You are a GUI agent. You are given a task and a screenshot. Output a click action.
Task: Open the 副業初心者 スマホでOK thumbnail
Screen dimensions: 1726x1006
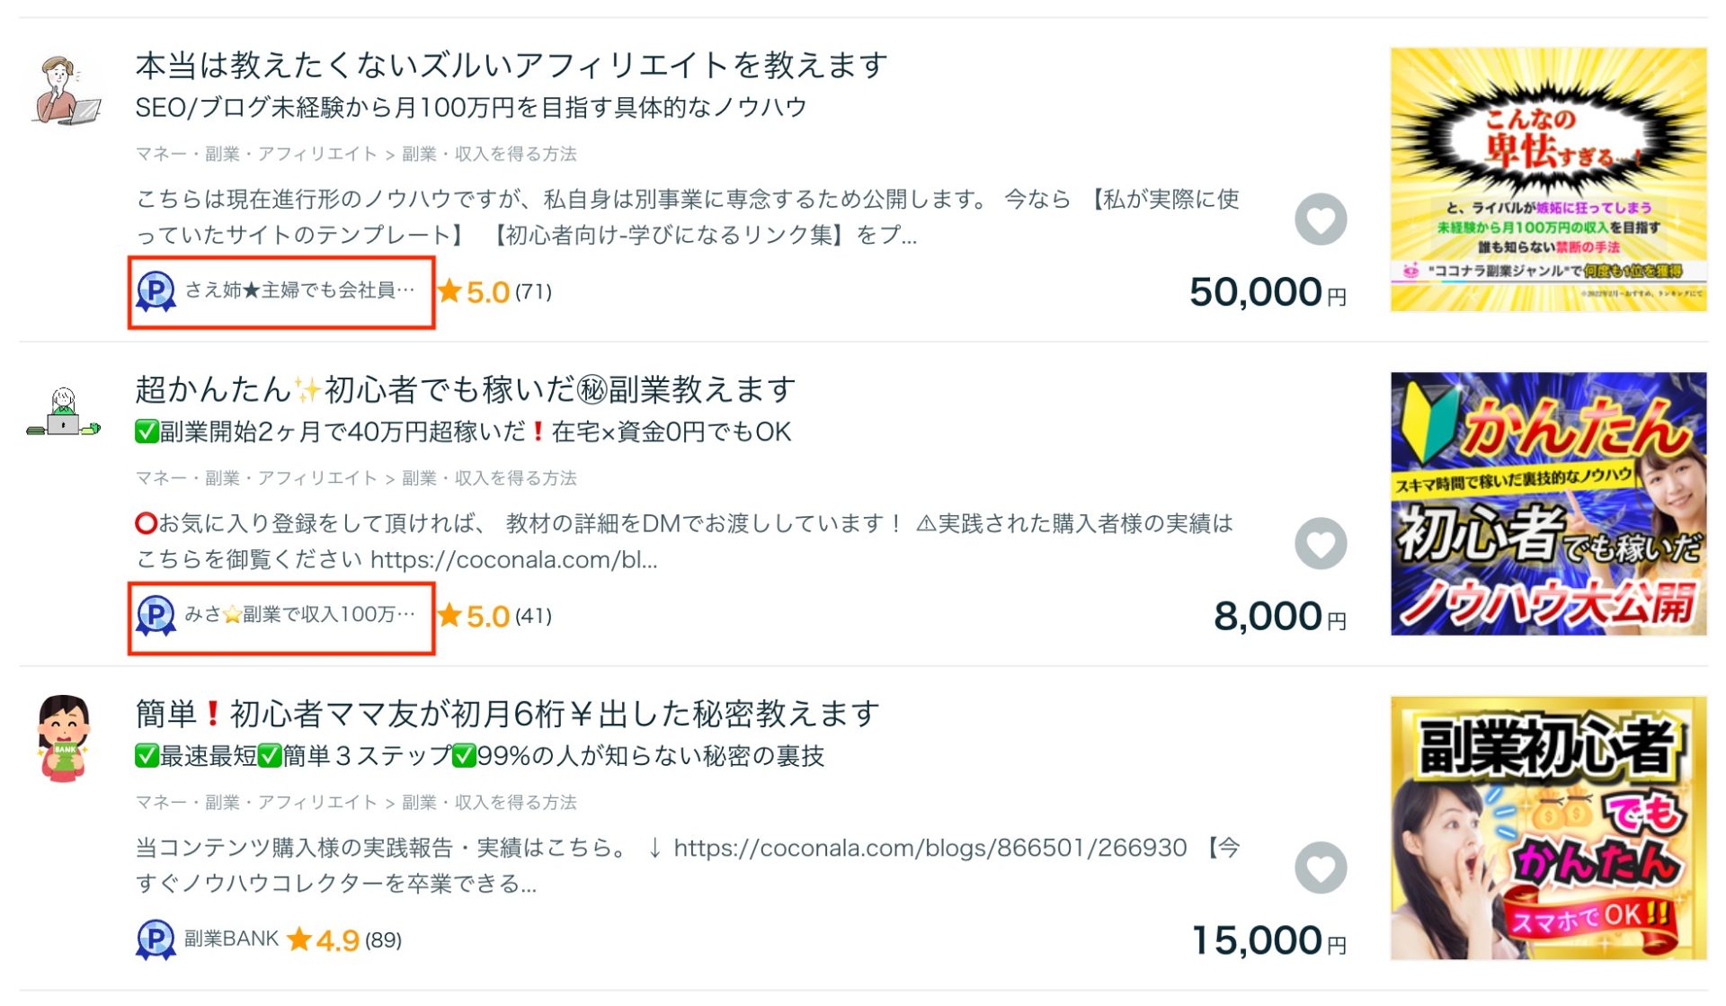click(x=1547, y=828)
